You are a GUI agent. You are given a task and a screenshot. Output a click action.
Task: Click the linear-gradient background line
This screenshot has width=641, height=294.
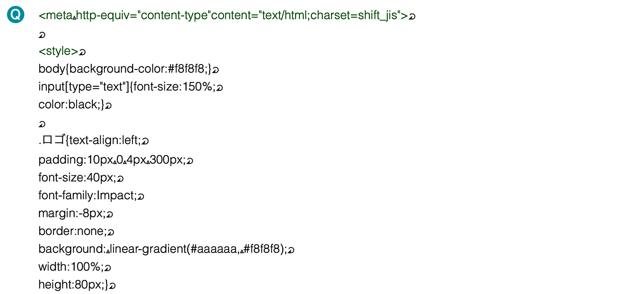166,249
